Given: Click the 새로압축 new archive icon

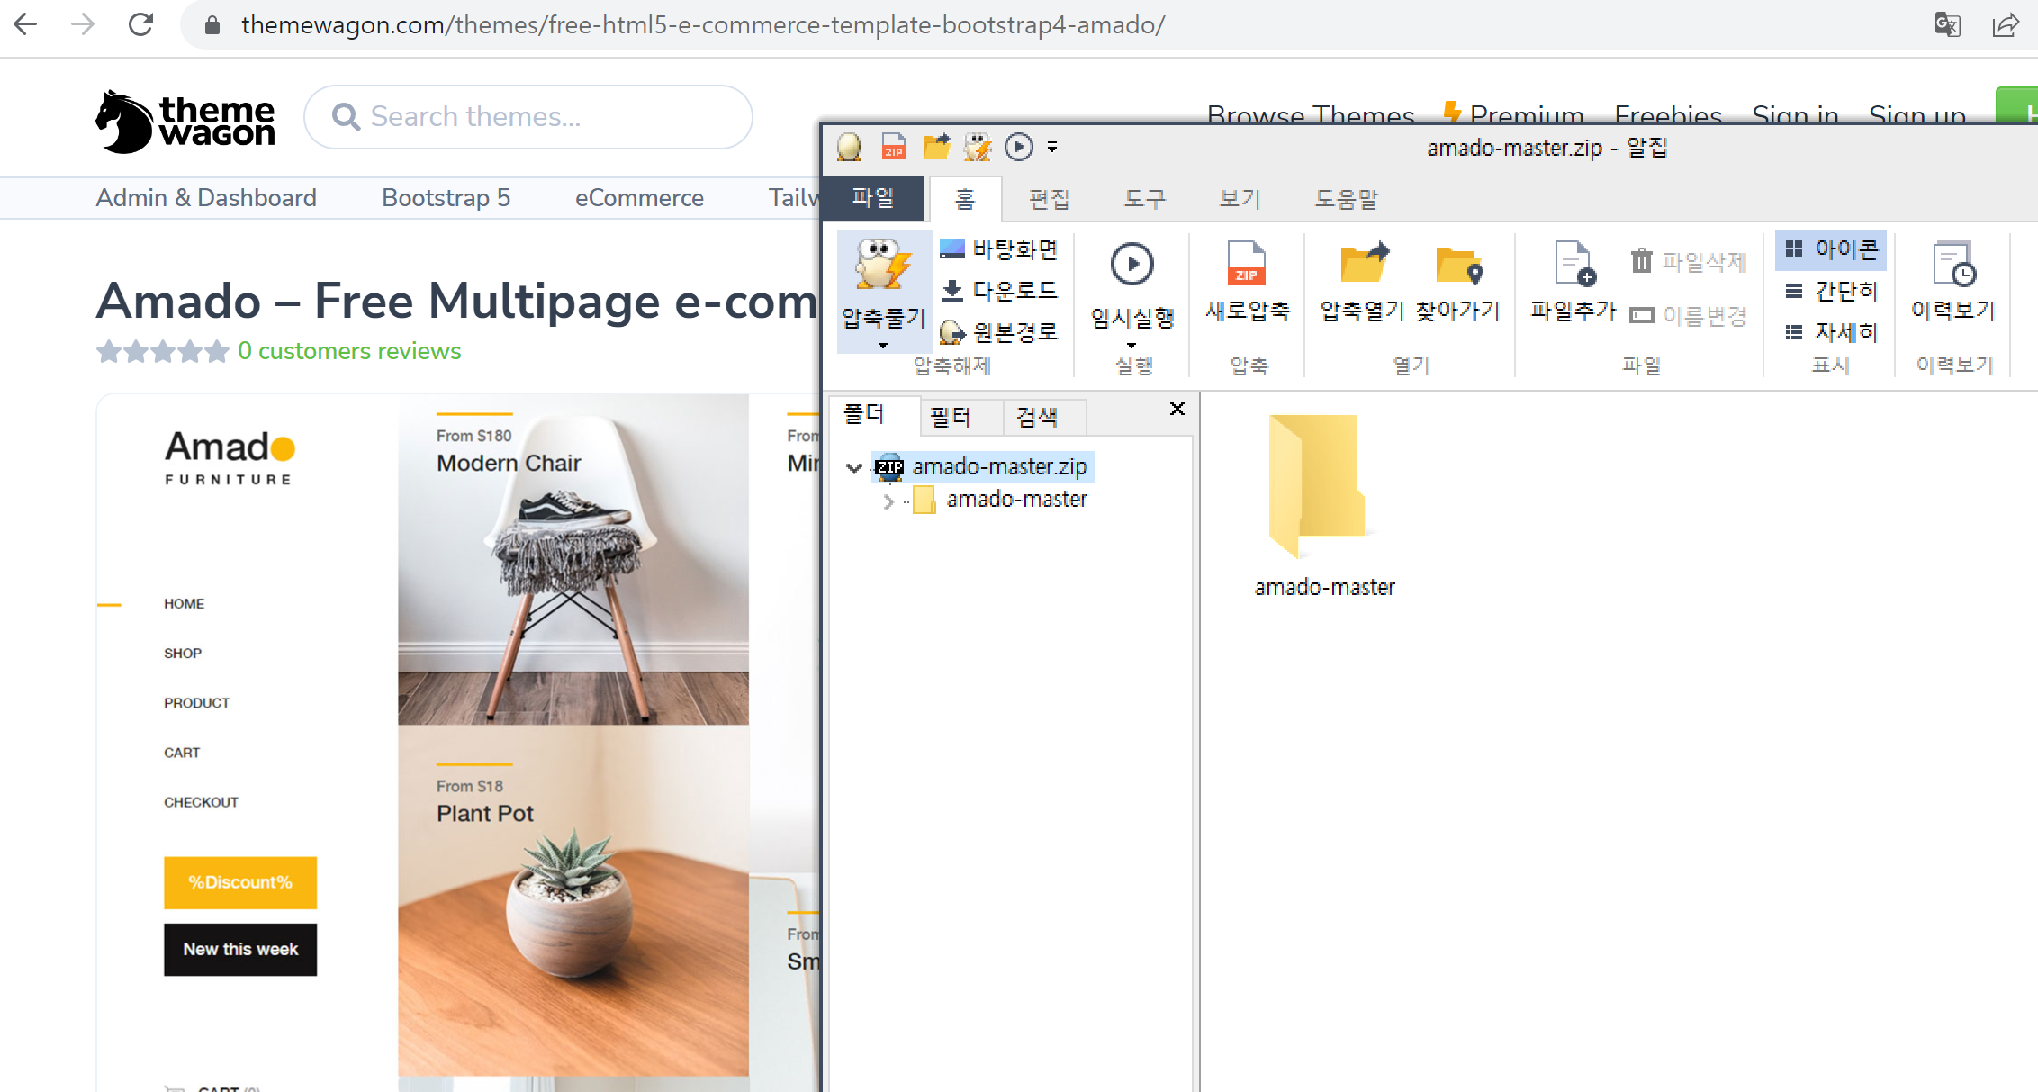Looking at the screenshot, I should tap(1247, 264).
